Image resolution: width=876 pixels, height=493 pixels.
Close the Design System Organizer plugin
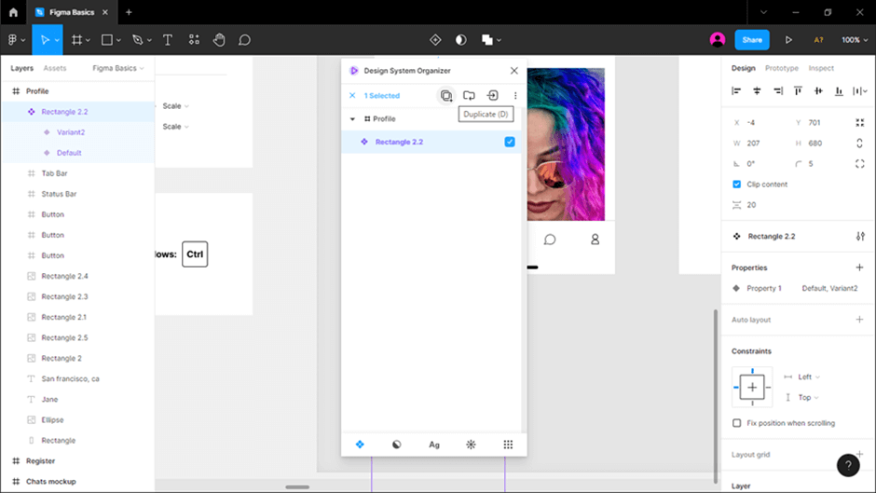514,71
